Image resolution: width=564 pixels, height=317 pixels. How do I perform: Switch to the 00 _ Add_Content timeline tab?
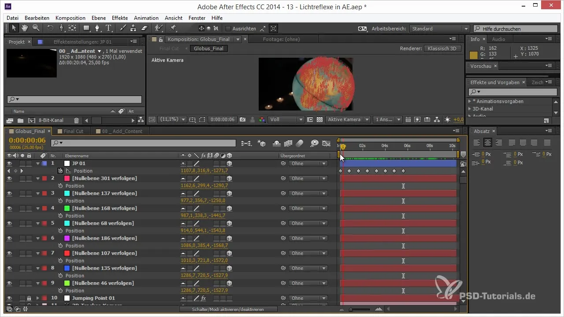point(122,131)
